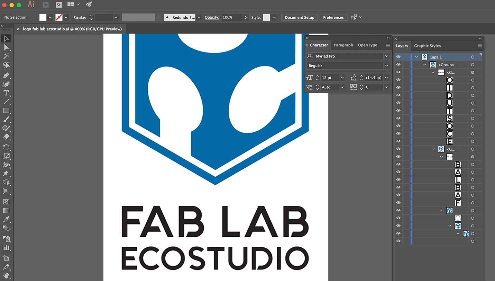Select the Curvature tool

pos(6,84)
